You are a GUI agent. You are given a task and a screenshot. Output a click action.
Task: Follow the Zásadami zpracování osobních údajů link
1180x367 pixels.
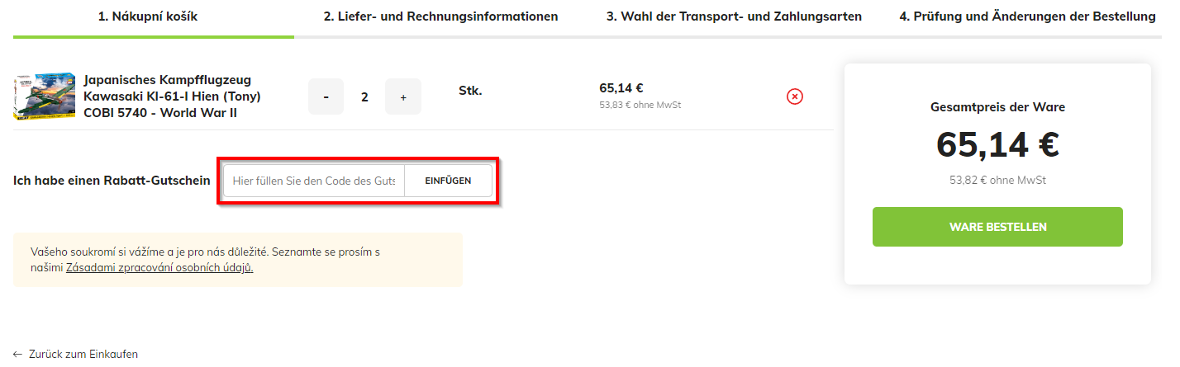[159, 268]
